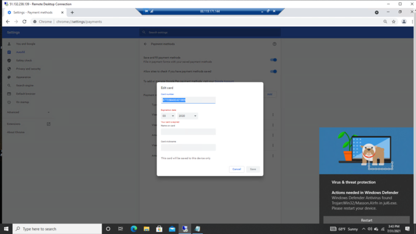Open On startup settings section

[x=23, y=102]
